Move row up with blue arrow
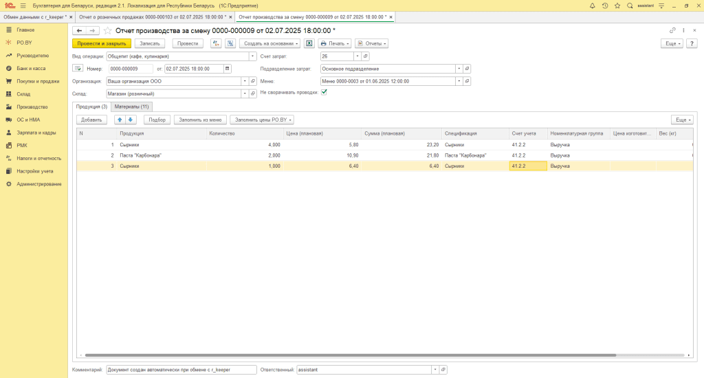The height and width of the screenshot is (378, 704). (x=120, y=120)
